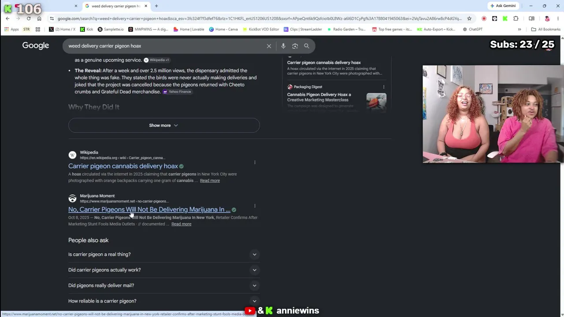Viewport: 564px width, 317px height.
Task: Go to the Google logo homepage
Action: tap(36, 46)
